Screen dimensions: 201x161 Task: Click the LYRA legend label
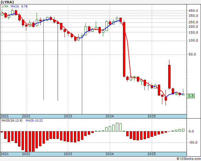pyautogui.click(x=5, y=6)
